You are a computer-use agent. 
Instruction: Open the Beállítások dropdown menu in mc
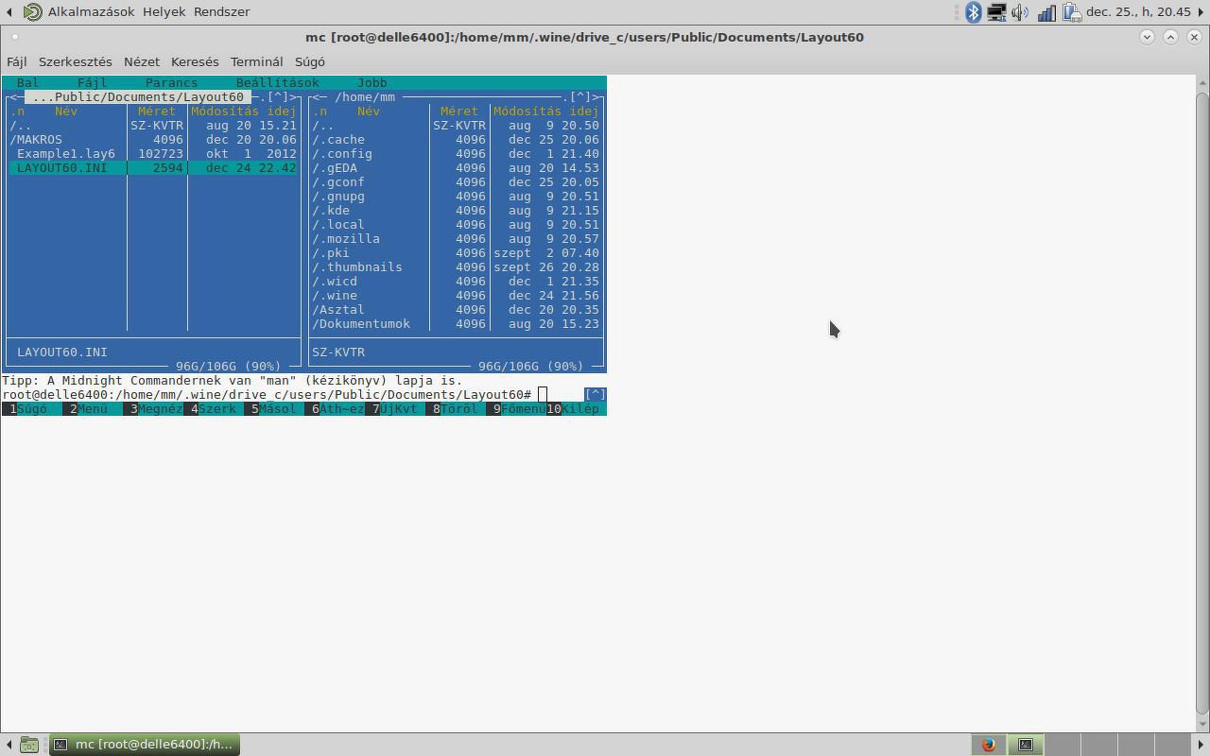tap(278, 82)
